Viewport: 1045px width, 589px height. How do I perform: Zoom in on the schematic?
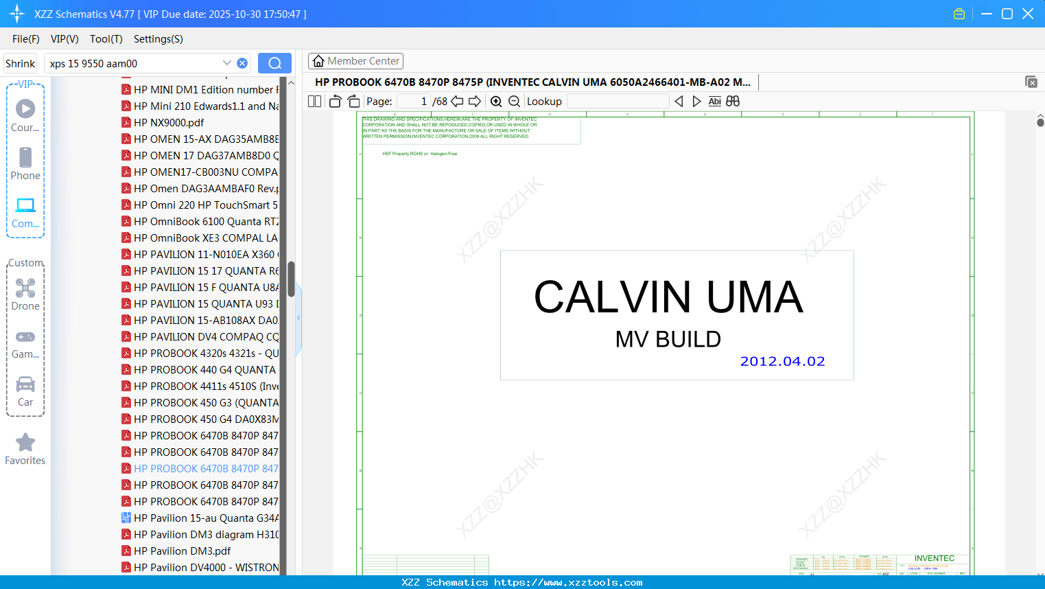496,101
